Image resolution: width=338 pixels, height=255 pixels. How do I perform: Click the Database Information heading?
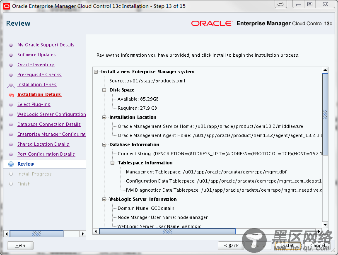pos(134,145)
